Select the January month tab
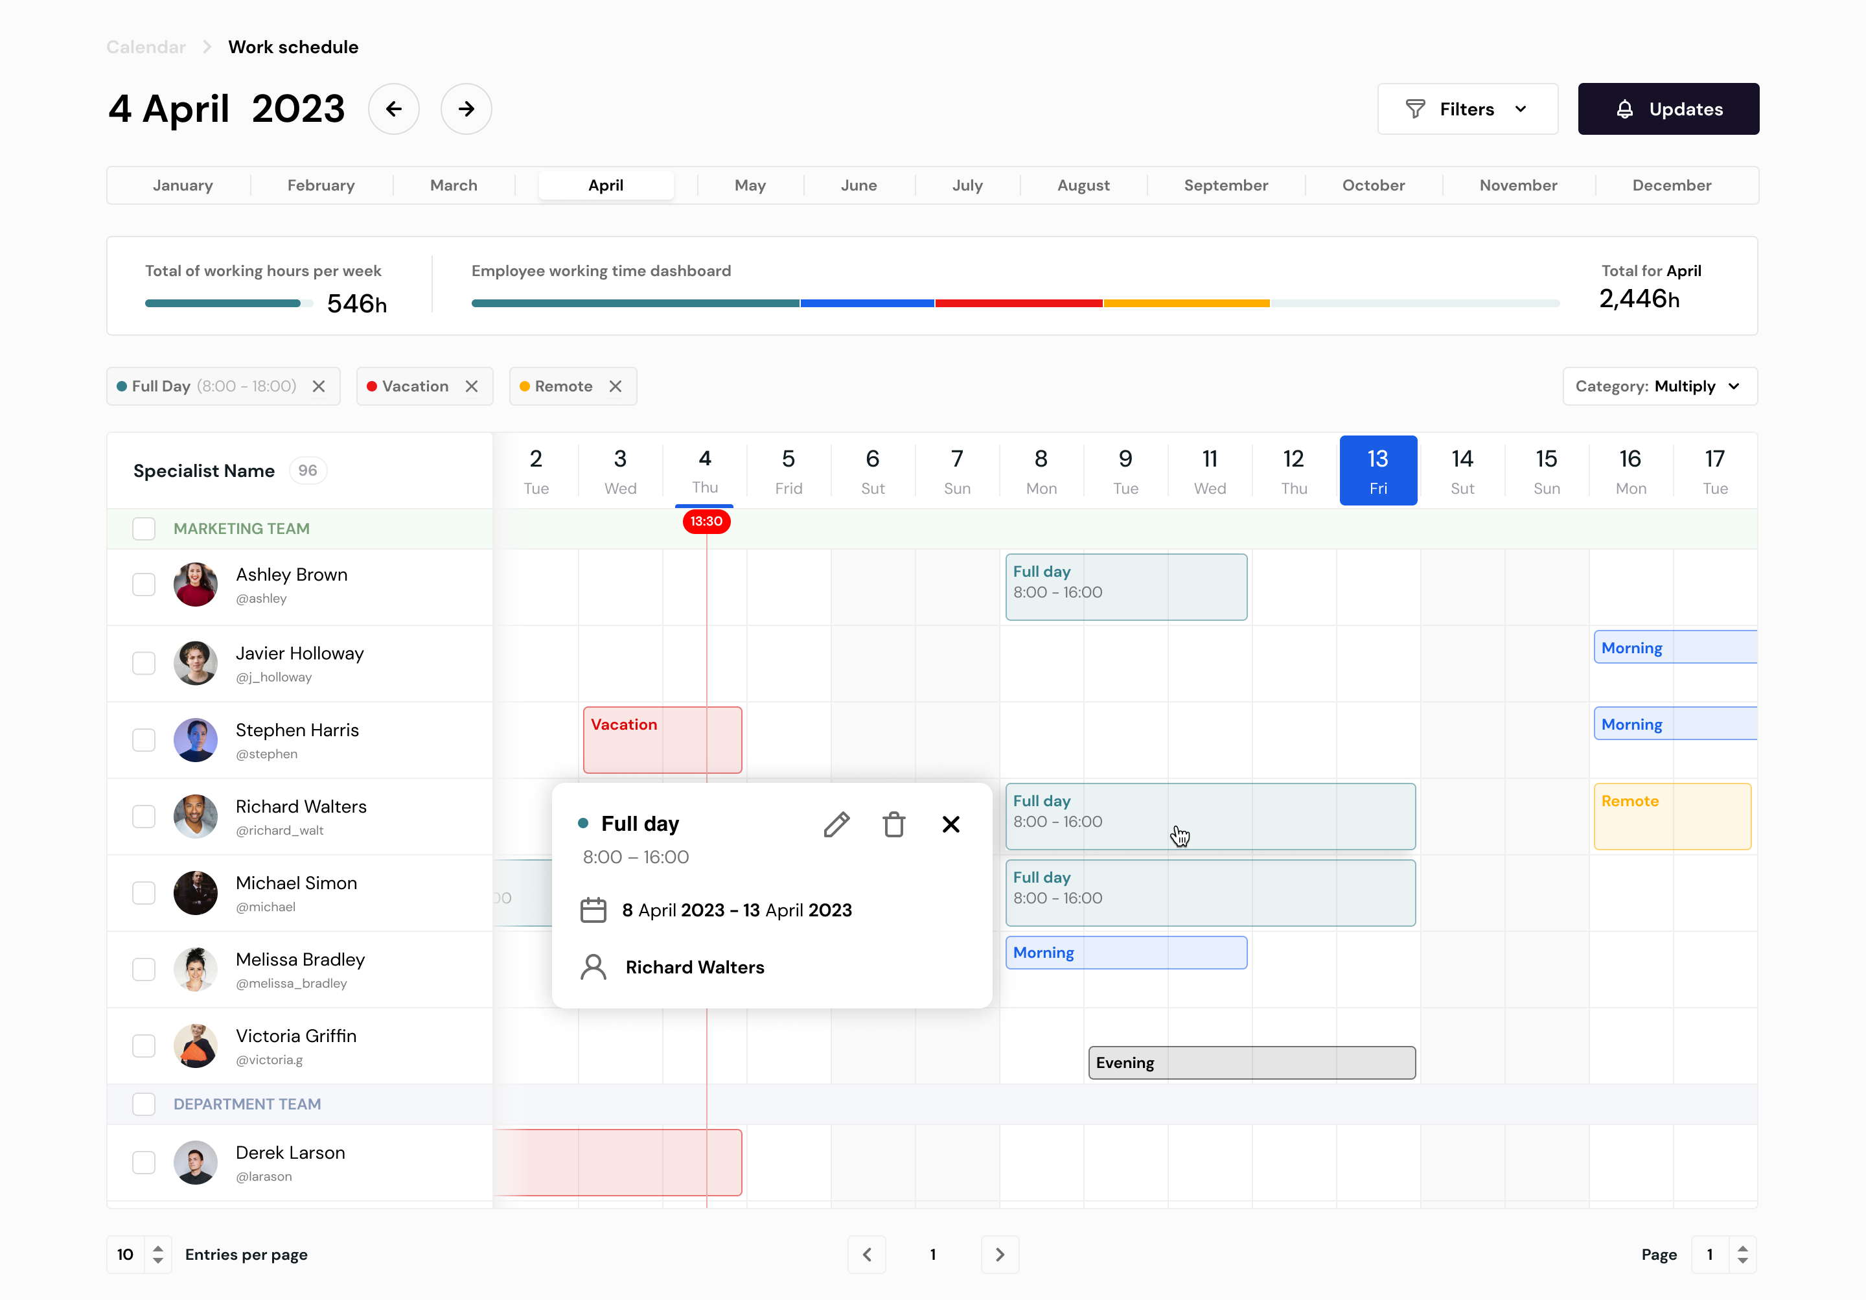Image resolution: width=1866 pixels, height=1300 pixels. coord(183,185)
